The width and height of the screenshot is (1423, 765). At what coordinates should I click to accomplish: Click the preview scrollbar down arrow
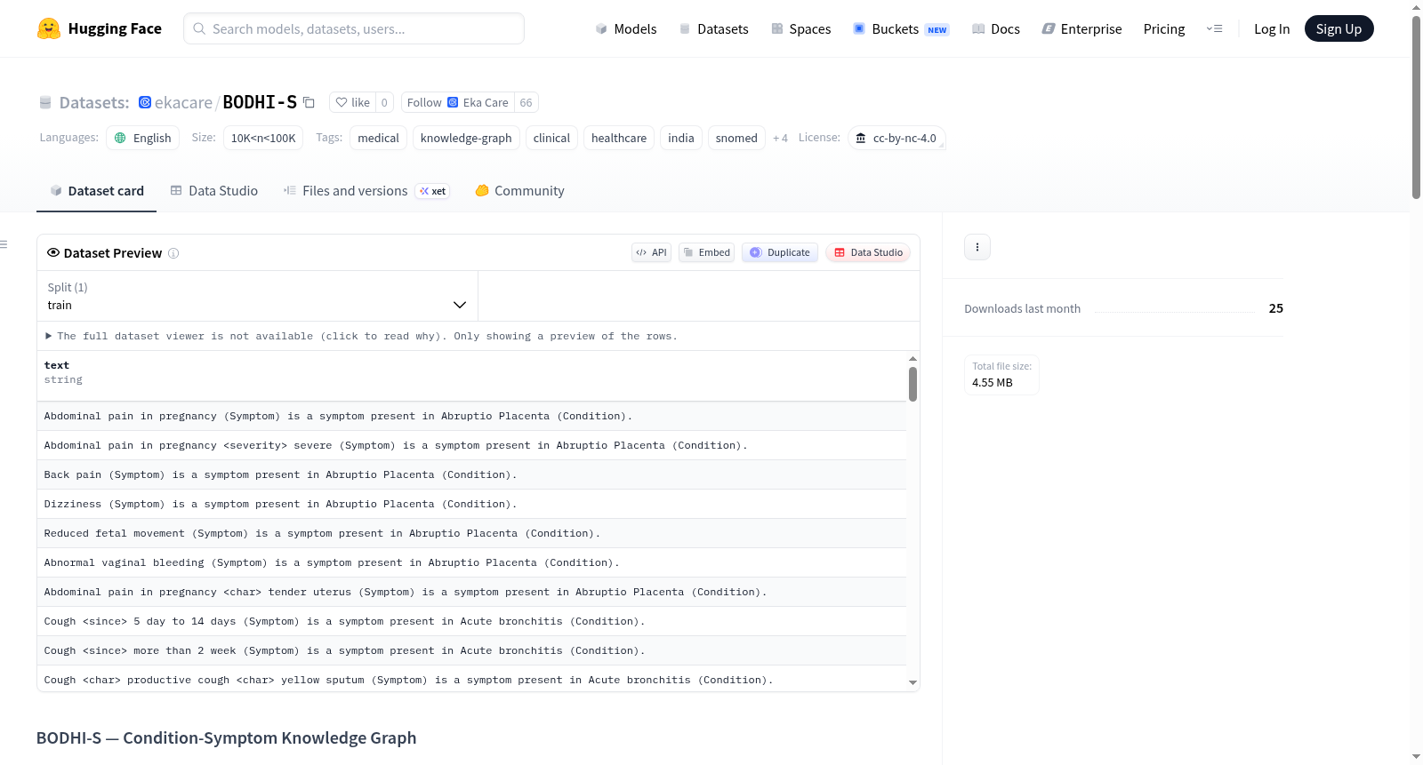point(912,682)
